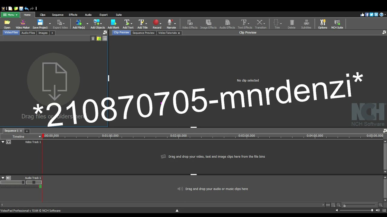
Task: Select the Export ribbon tab
Action: coord(103,15)
